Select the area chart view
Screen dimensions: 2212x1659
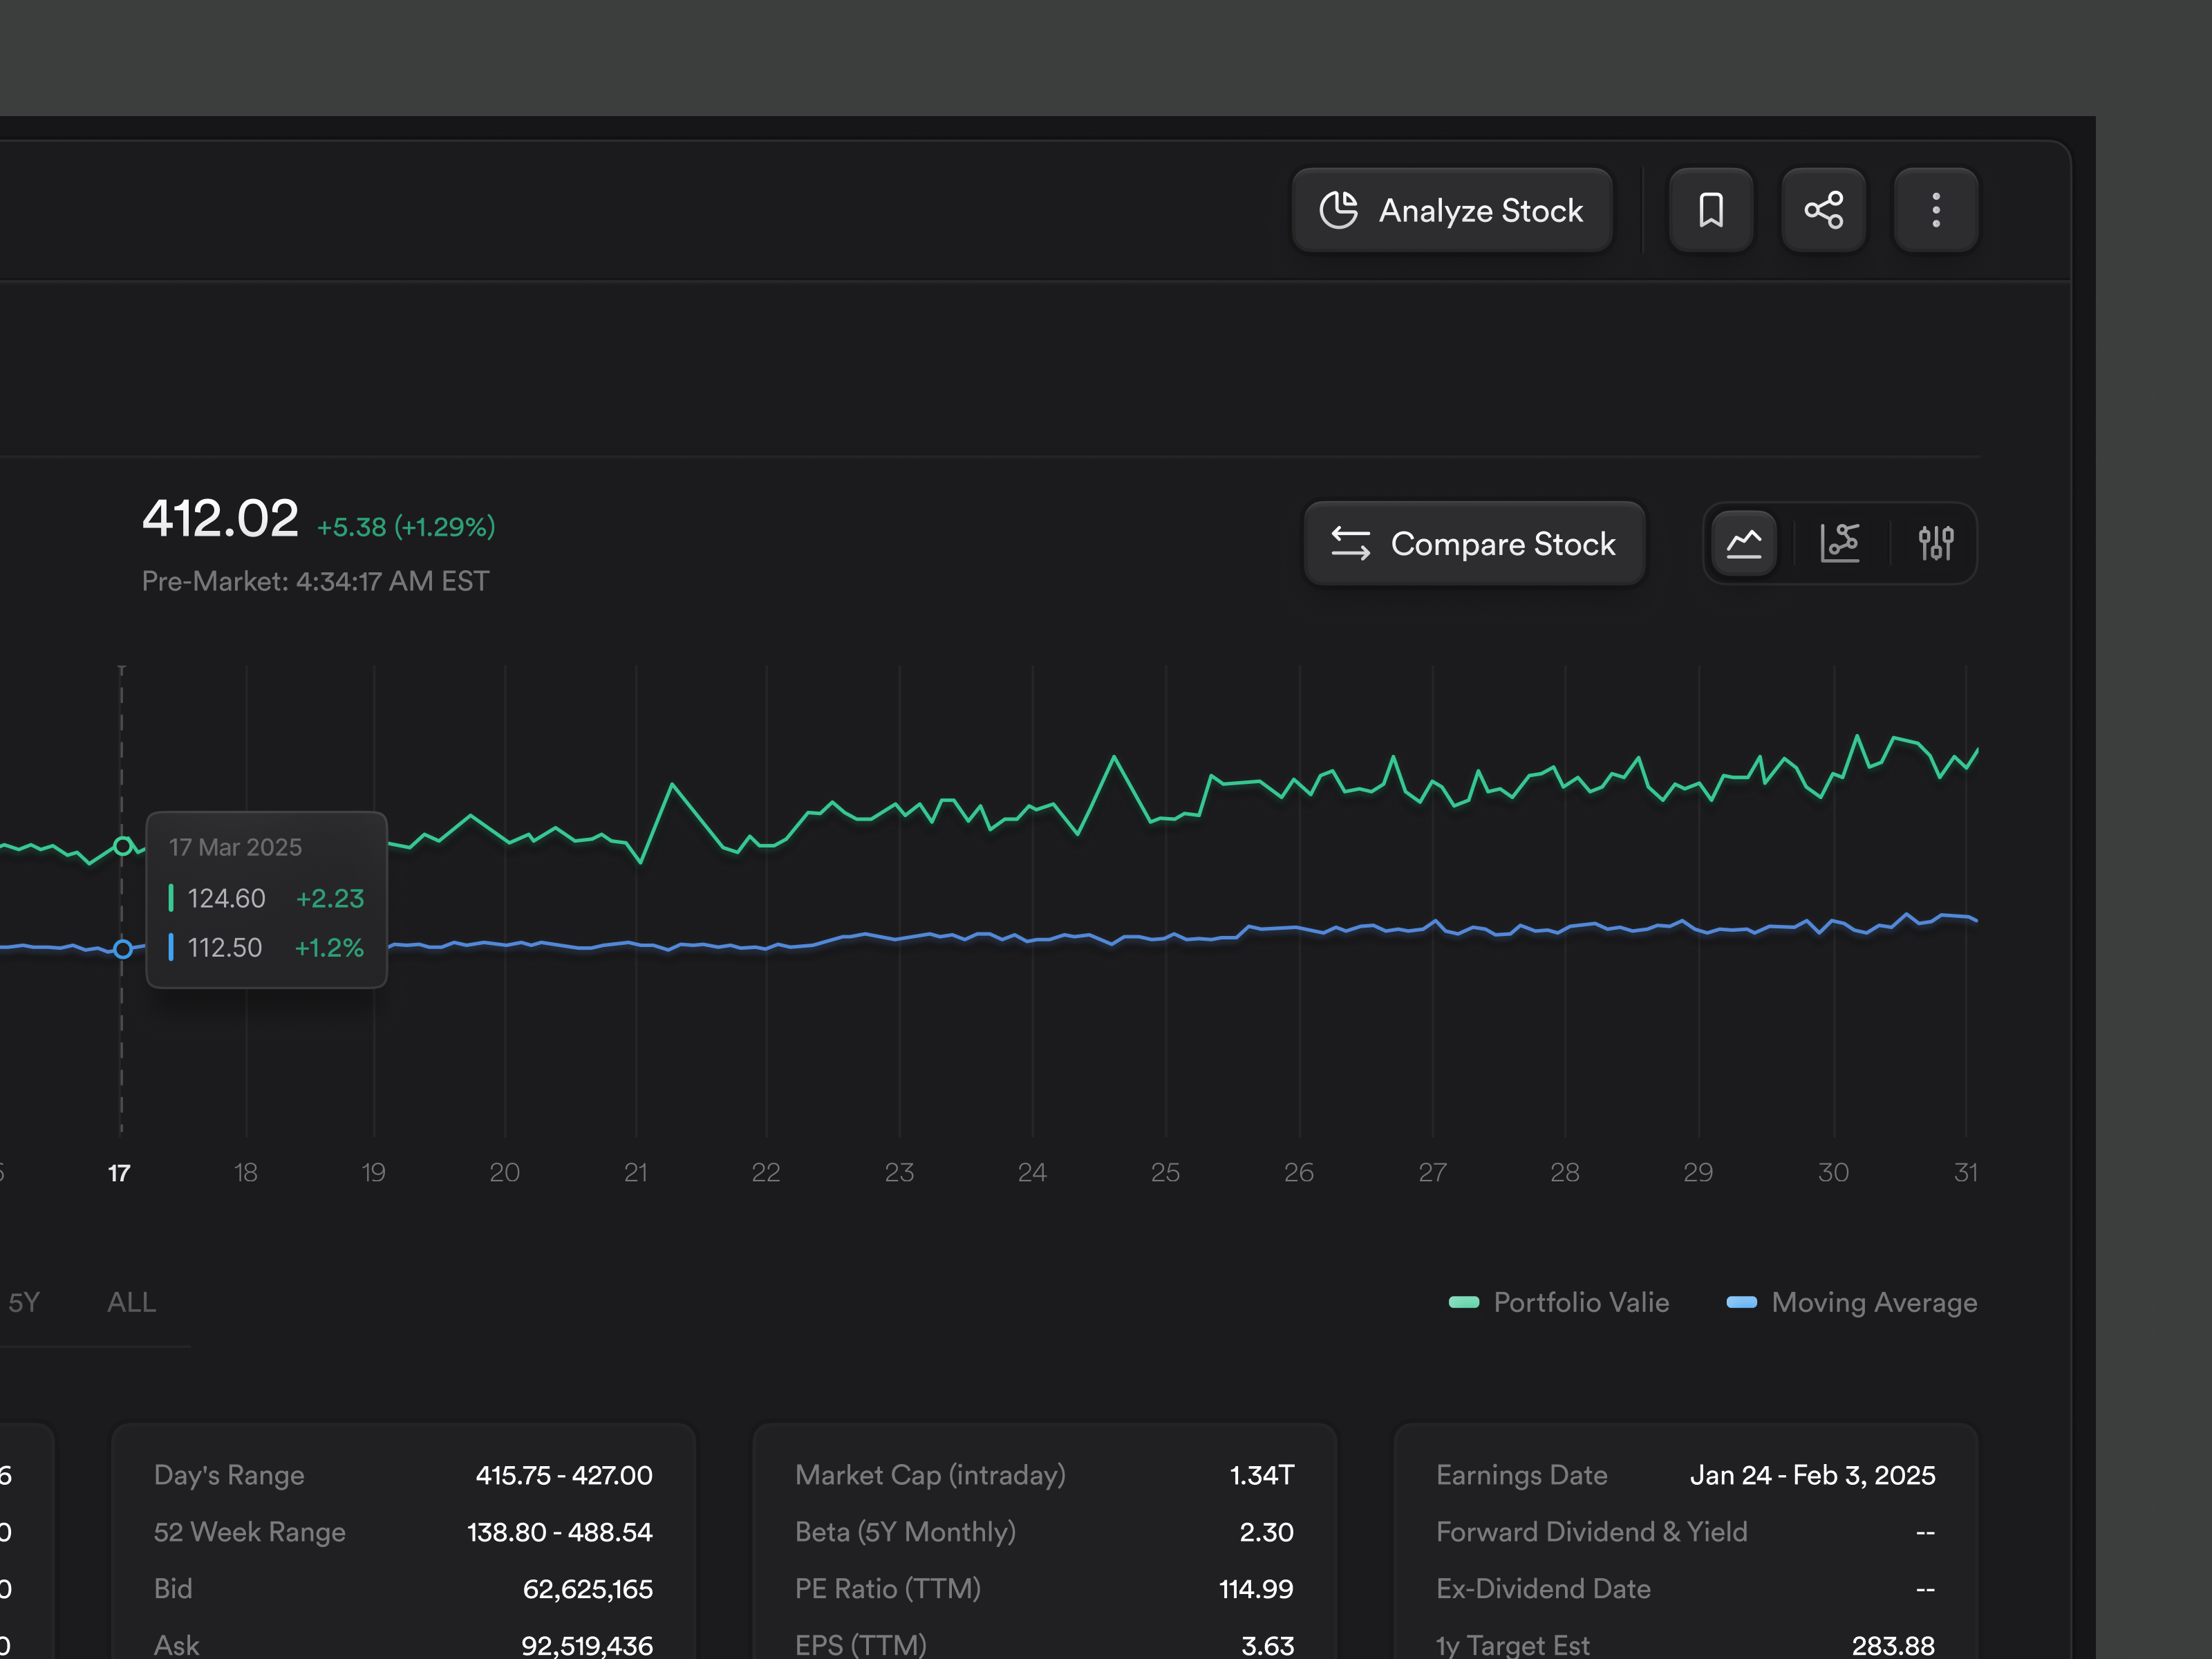coord(1744,543)
